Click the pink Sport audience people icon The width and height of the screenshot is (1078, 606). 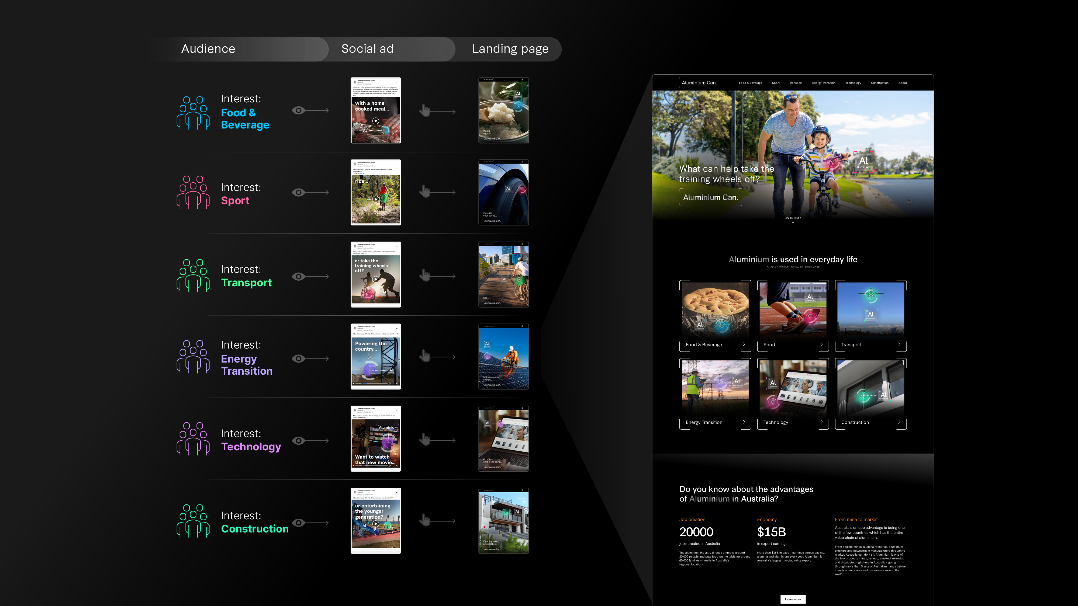[x=193, y=192]
